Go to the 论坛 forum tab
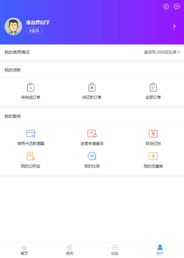 pyautogui.click(x=115, y=250)
